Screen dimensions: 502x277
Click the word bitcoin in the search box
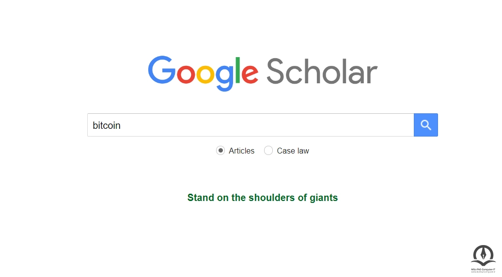point(107,125)
